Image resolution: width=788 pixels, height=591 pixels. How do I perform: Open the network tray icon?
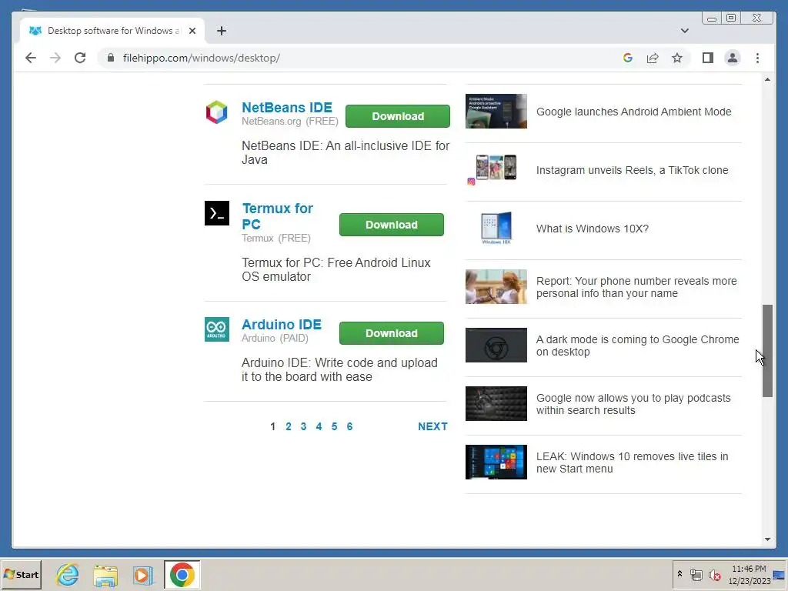(x=696, y=574)
